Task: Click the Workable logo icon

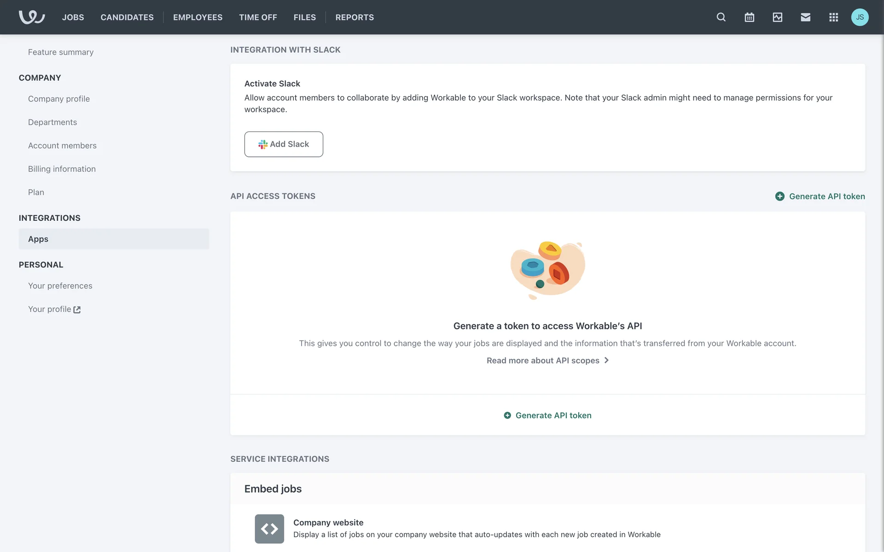Action: click(32, 17)
